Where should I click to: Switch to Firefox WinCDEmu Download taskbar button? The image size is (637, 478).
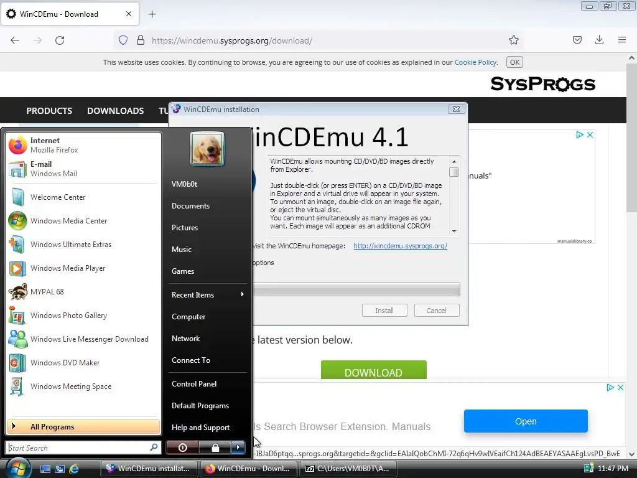[x=248, y=469]
